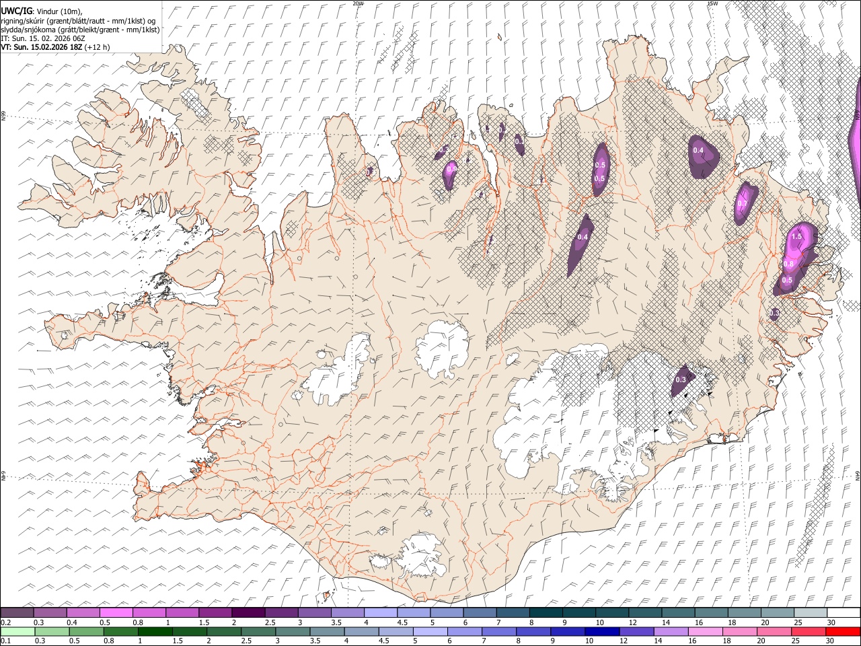This screenshot has height=646, width=861.
Task: Click the 'VT: Sun. 15.02.2026 18Z' valid time
Action: pos(42,47)
